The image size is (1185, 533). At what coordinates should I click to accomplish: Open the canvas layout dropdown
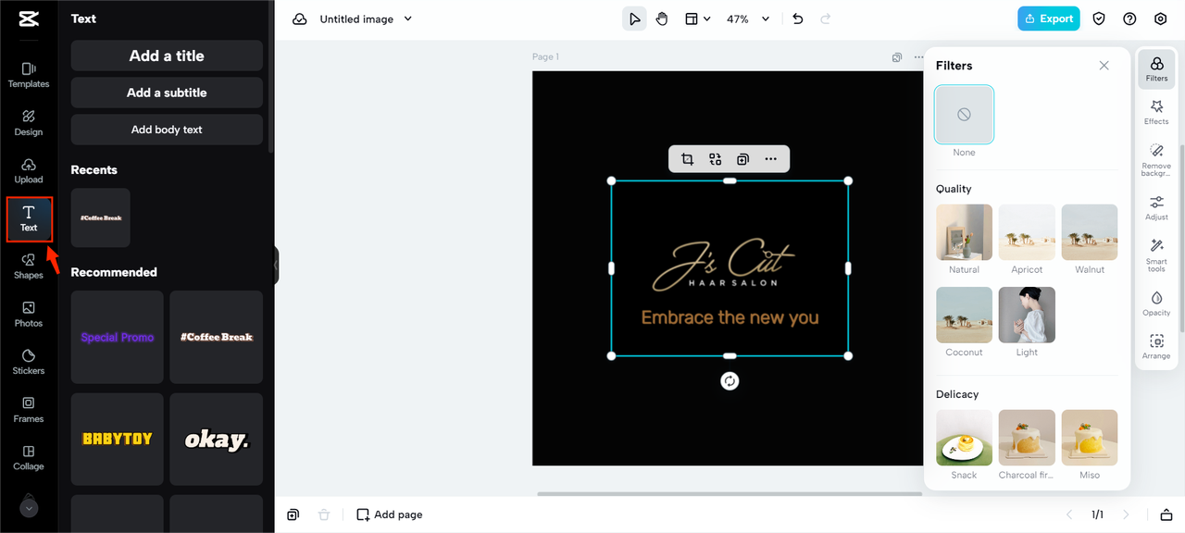pos(697,19)
